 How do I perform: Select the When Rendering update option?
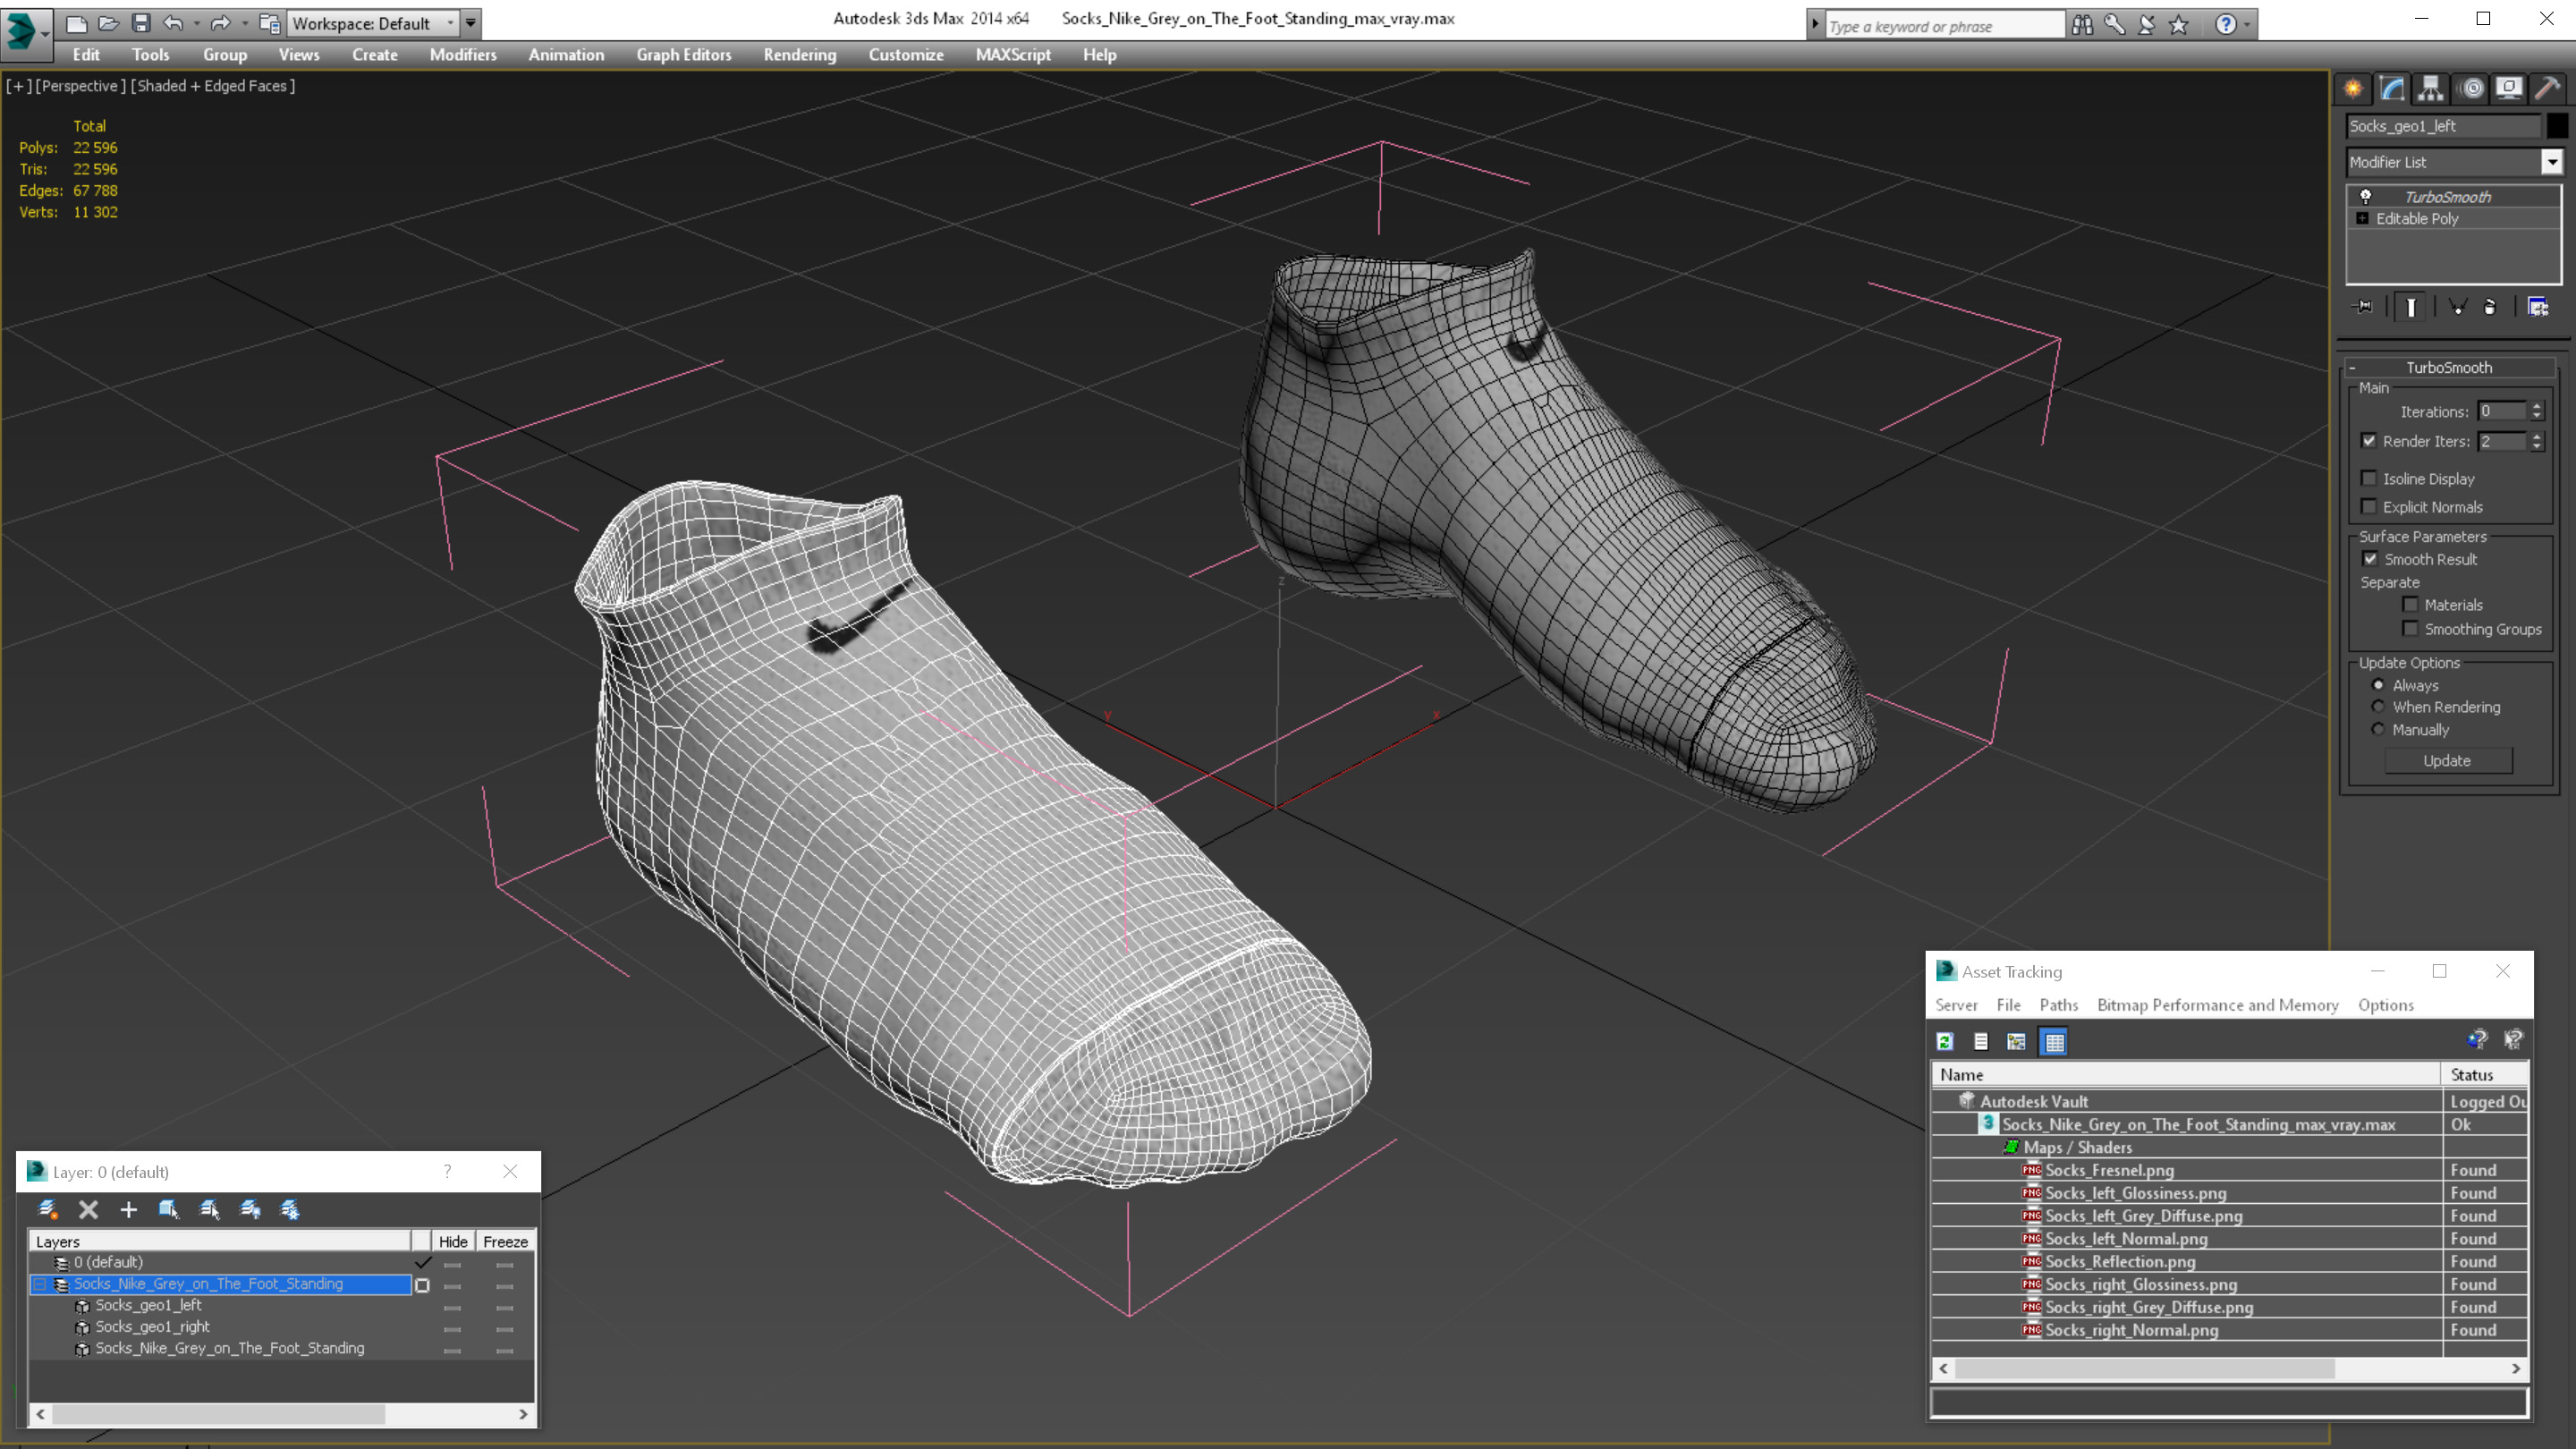[2378, 707]
